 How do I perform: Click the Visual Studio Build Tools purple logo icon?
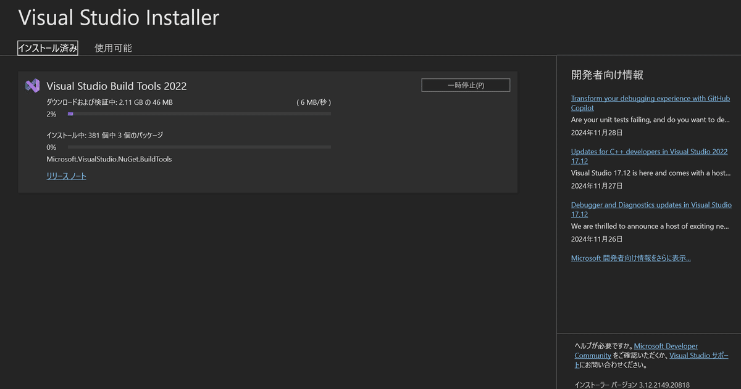point(33,86)
